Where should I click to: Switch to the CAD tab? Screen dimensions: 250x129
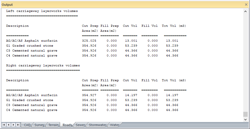point(27,125)
